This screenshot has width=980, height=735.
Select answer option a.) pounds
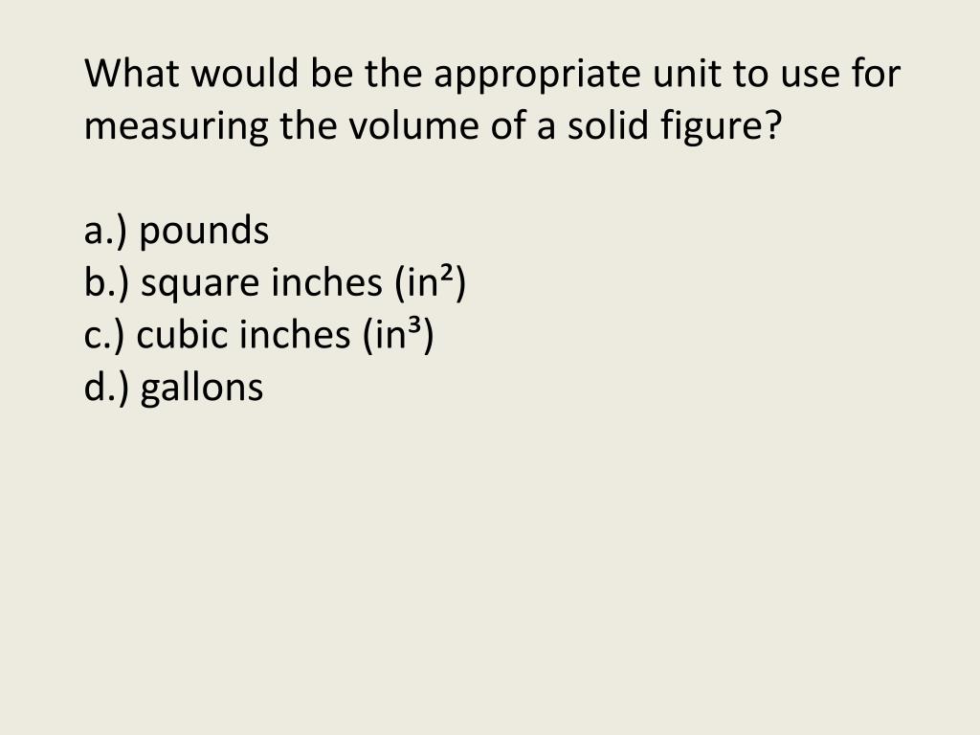(176, 231)
